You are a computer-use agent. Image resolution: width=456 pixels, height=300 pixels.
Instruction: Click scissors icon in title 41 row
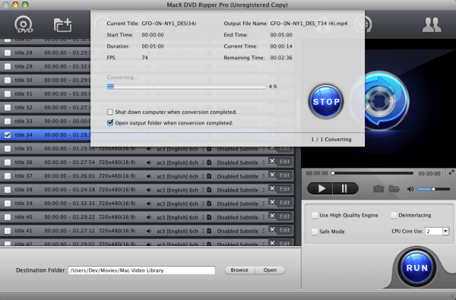(x=272, y=229)
